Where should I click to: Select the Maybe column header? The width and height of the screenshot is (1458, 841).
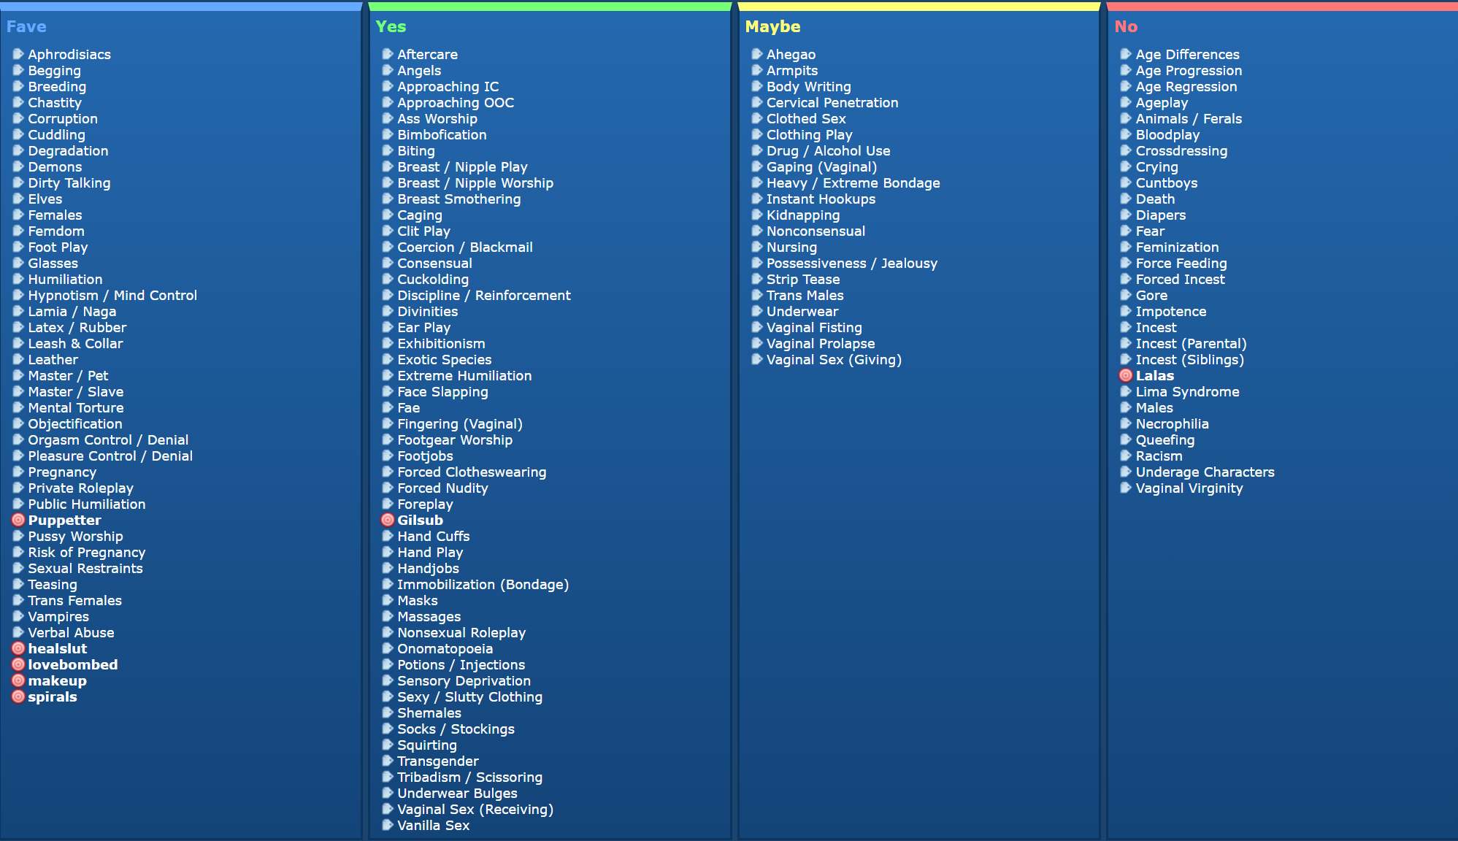click(x=772, y=26)
